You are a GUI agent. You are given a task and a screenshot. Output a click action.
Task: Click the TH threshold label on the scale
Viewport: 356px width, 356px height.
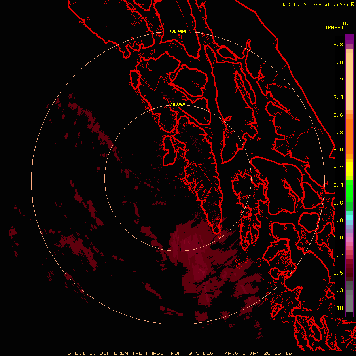click(340, 308)
